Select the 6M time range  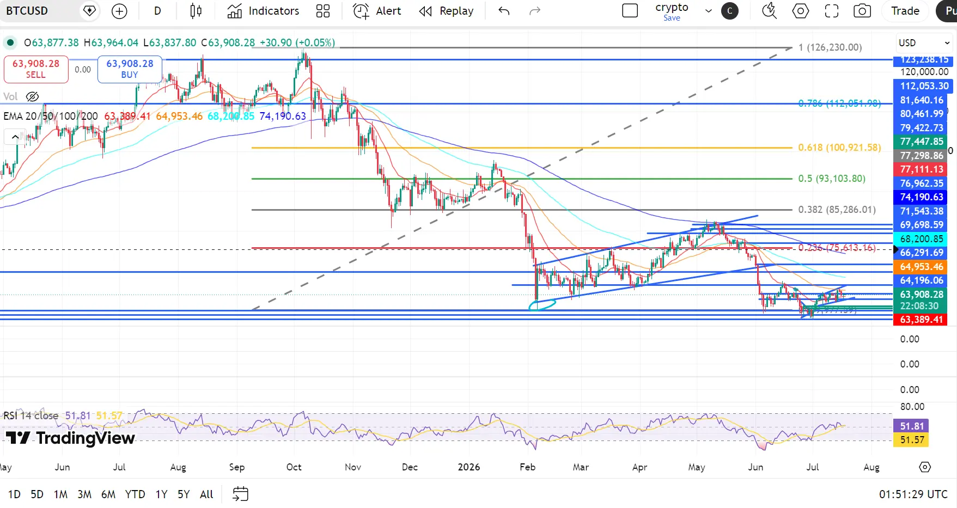tap(108, 494)
